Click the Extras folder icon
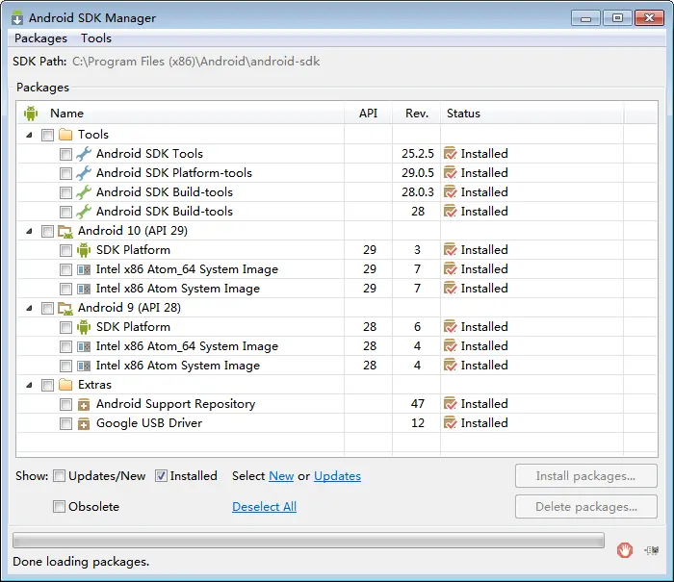Image resolution: width=674 pixels, height=582 pixels. (x=65, y=385)
